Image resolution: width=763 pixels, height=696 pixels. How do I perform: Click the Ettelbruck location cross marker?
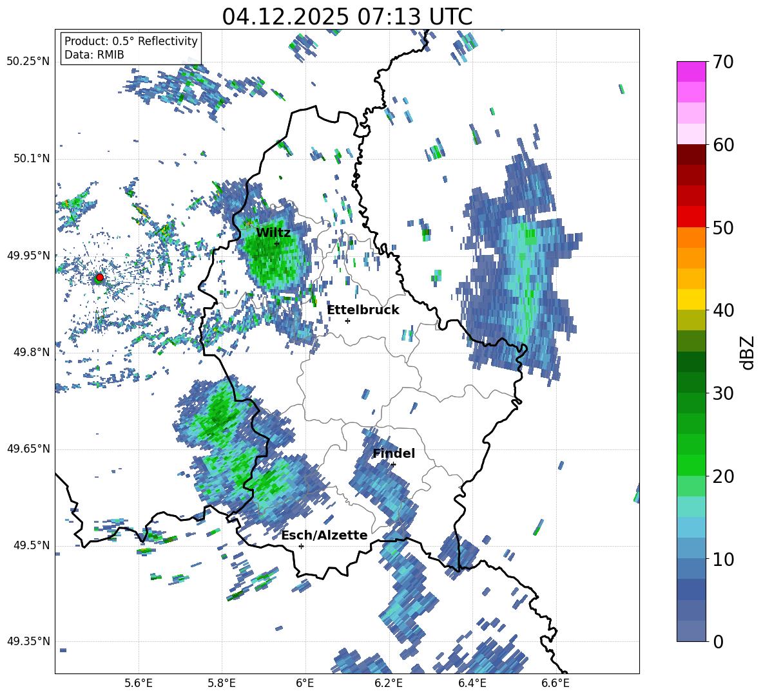347,321
